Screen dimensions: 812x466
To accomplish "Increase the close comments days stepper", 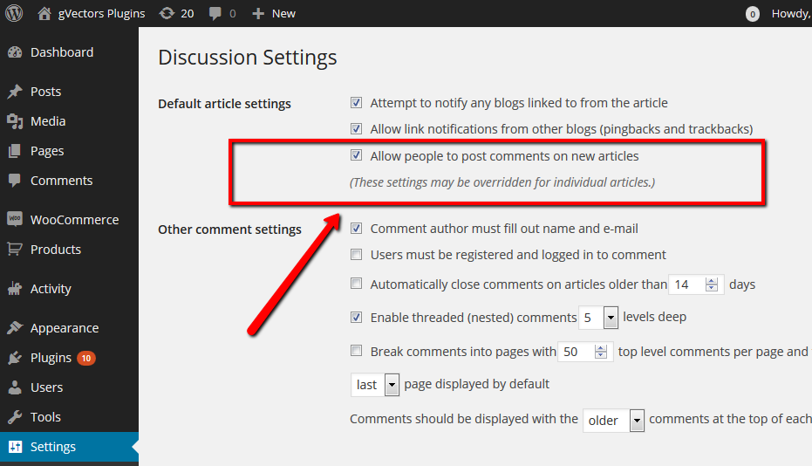I will [x=713, y=281].
